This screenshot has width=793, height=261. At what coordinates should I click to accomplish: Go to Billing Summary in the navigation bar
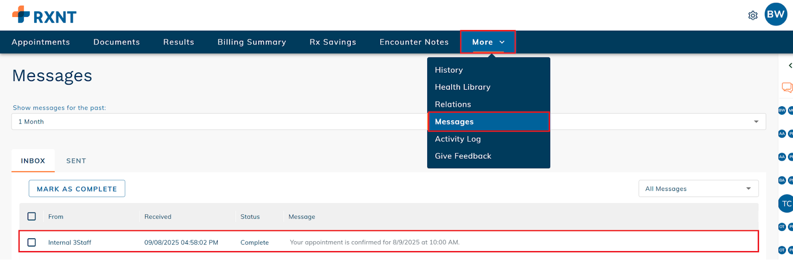[252, 42]
